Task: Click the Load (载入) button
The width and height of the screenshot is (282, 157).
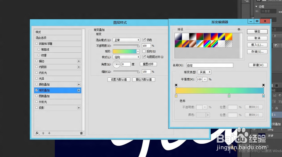Action: point(257,45)
